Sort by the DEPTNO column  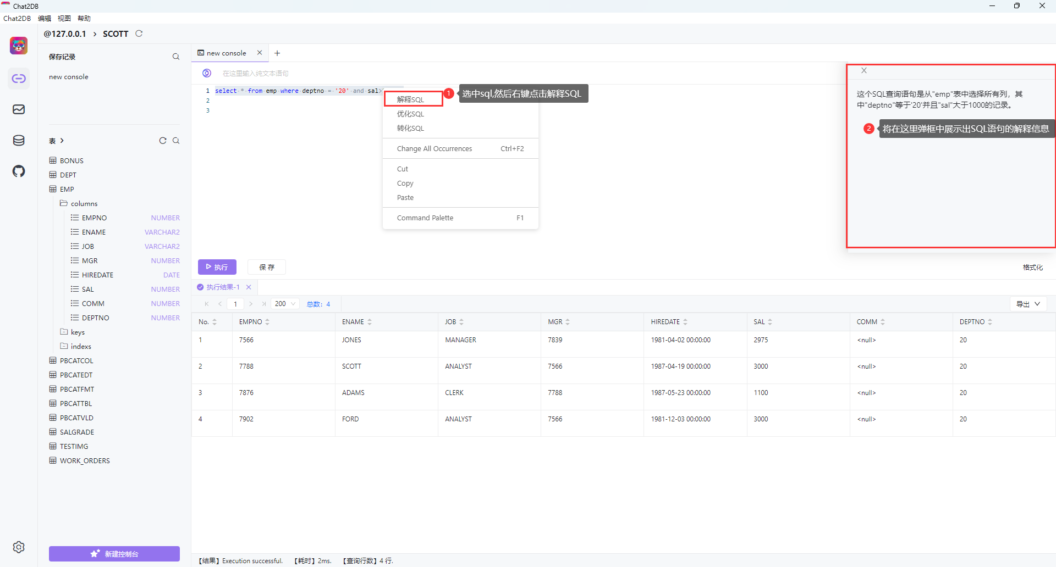click(x=990, y=322)
